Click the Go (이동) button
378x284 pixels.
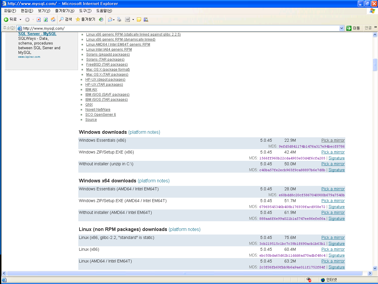353,28
